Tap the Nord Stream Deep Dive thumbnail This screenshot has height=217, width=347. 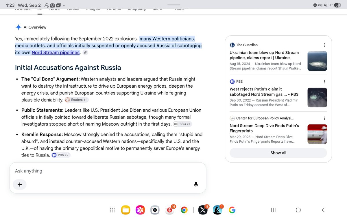tap(317, 134)
